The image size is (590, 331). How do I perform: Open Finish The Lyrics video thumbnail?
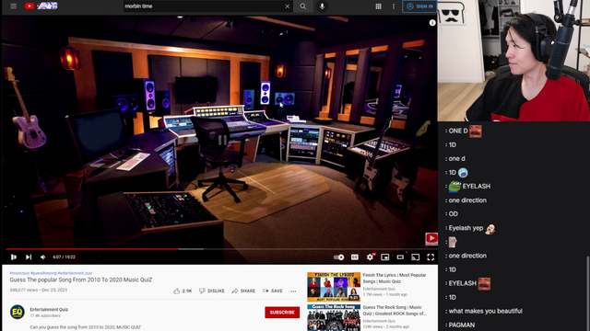coord(334,287)
